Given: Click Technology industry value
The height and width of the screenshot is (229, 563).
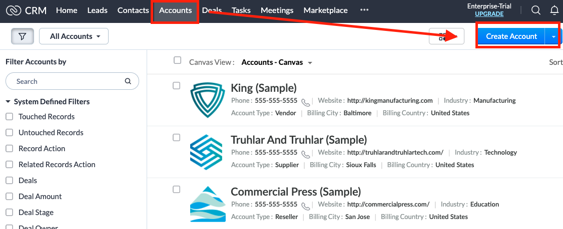Looking at the screenshot, I should (500, 153).
